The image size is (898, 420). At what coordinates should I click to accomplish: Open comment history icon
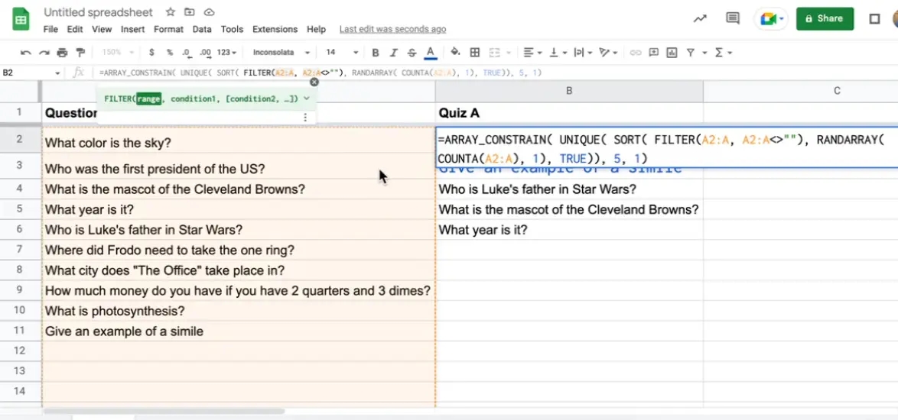tap(733, 19)
